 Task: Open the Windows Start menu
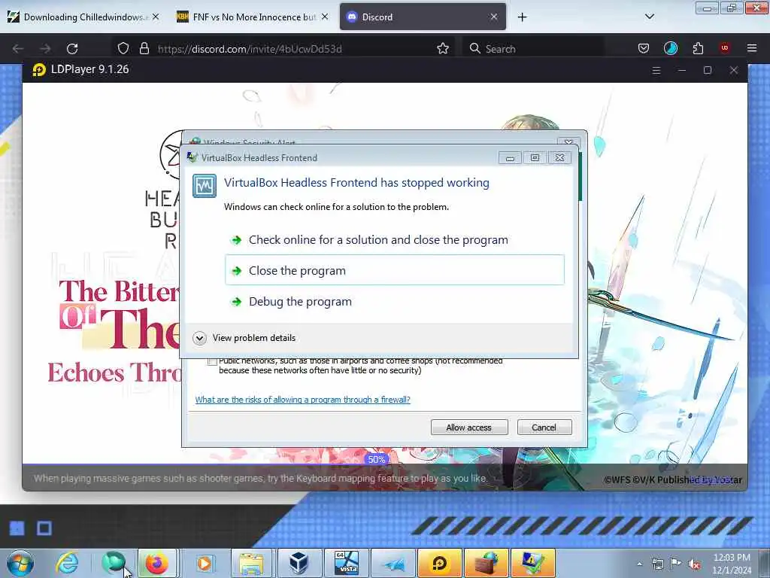[20, 563]
